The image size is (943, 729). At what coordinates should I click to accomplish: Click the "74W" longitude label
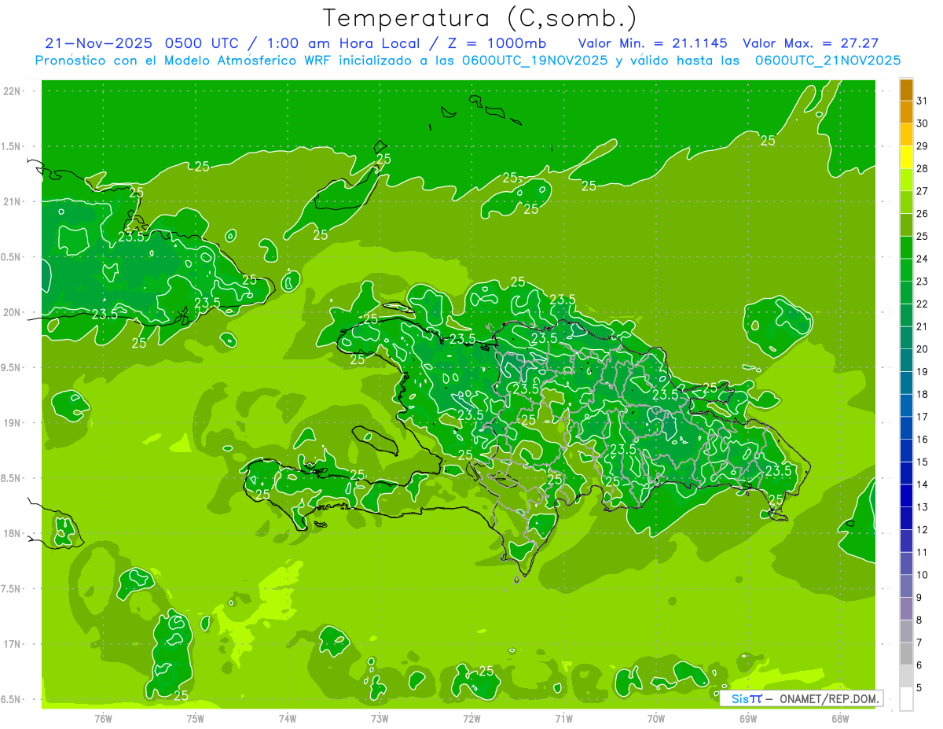(x=288, y=718)
